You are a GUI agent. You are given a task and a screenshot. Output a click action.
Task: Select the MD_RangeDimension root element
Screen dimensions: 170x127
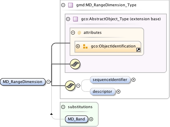point(23,82)
